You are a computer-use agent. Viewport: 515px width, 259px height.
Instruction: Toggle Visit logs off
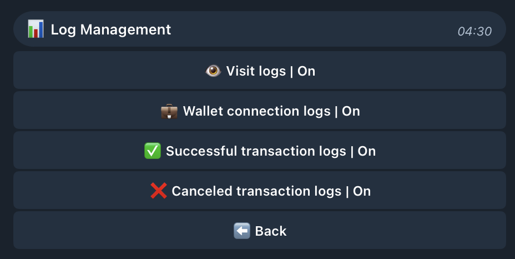tap(260, 70)
